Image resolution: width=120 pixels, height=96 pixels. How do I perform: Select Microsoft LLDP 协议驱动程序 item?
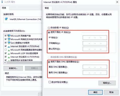pos(24,53)
